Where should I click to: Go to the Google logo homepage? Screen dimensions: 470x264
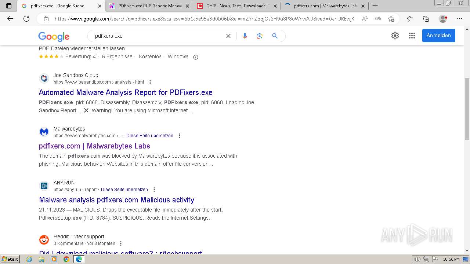point(54,36)
